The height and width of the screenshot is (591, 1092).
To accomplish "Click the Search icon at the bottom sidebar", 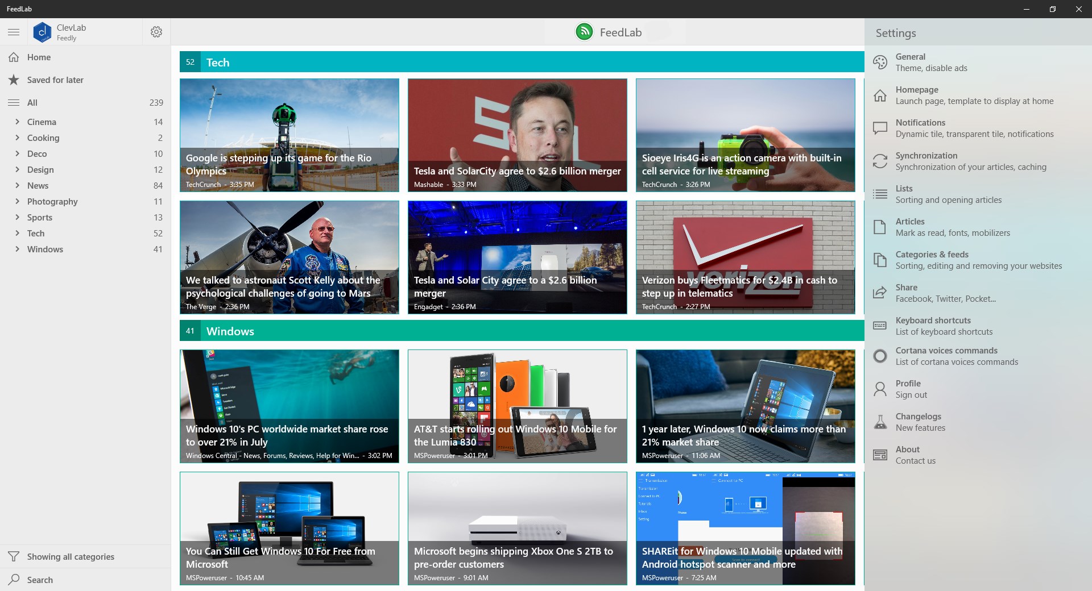I will (13, 580).
